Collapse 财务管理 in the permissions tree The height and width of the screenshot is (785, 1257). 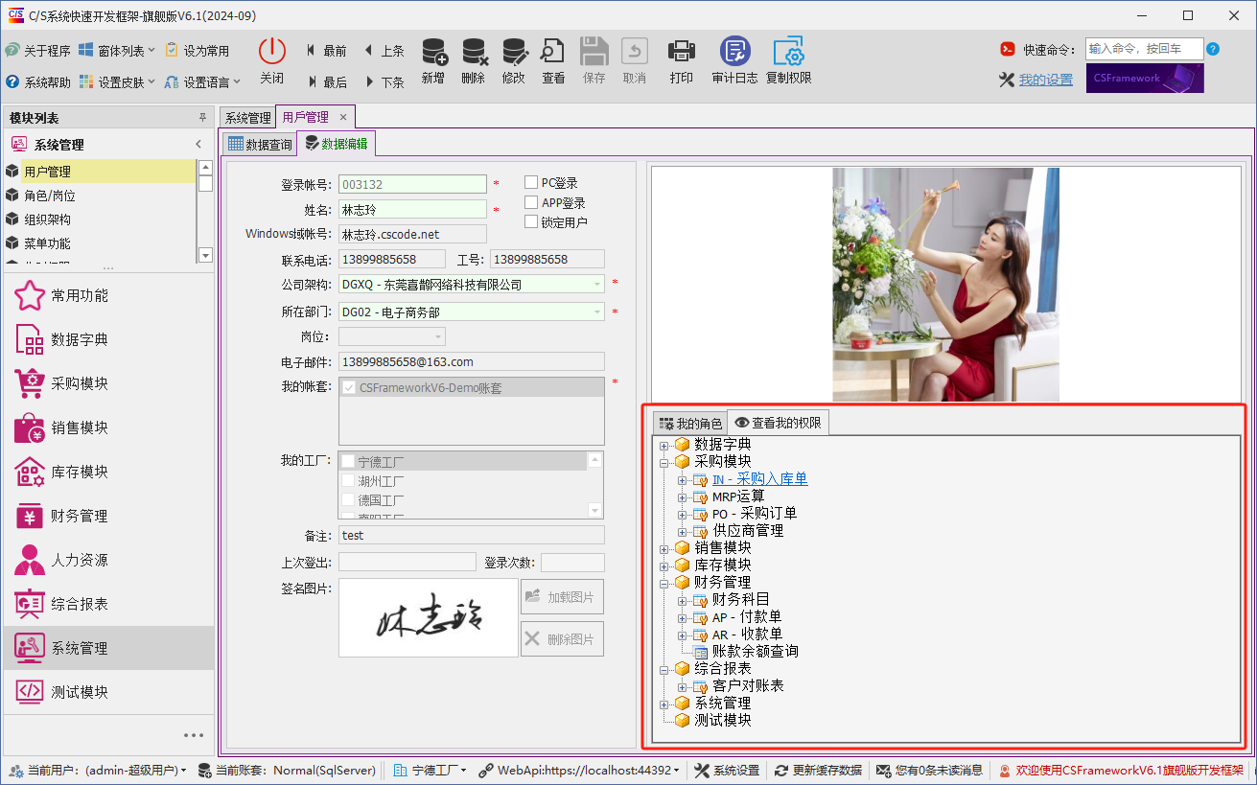pyautogui.click(x=664, y=583)
